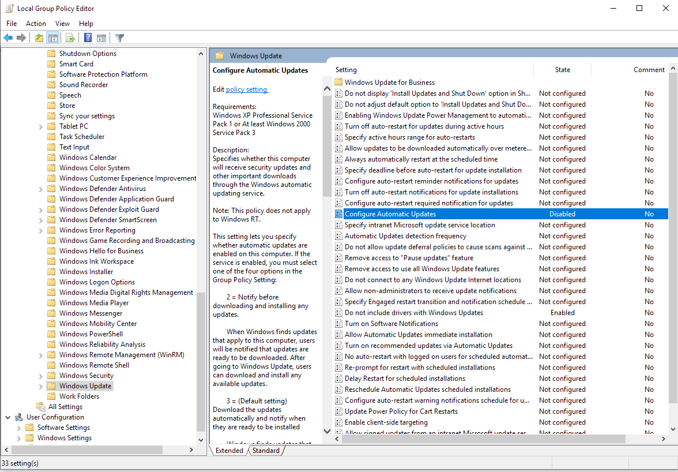Click the Forward arrow toolbar icon
Viewport: 678px width, 472px height.
pyautogui.click(x=21, y=38)
